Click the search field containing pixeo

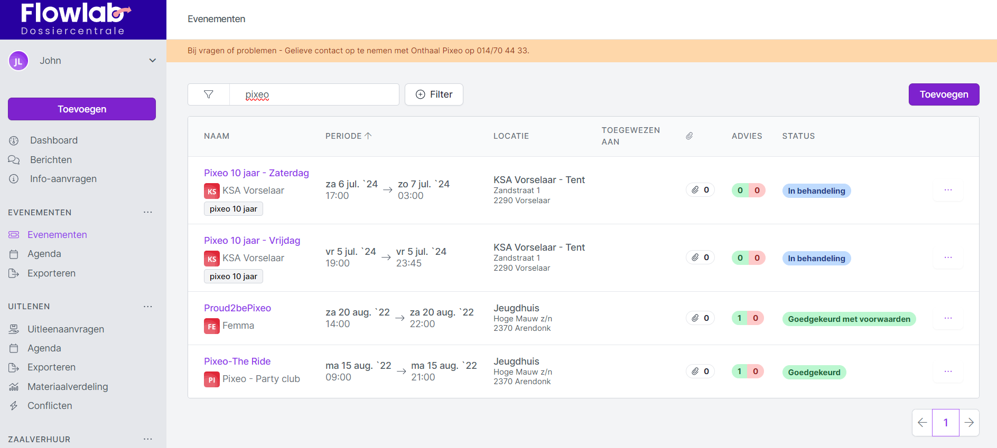coord(314,94)
